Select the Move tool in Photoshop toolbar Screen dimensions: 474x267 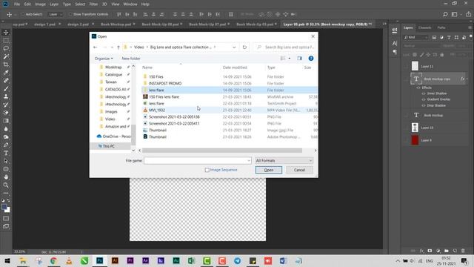click(6, 33)
